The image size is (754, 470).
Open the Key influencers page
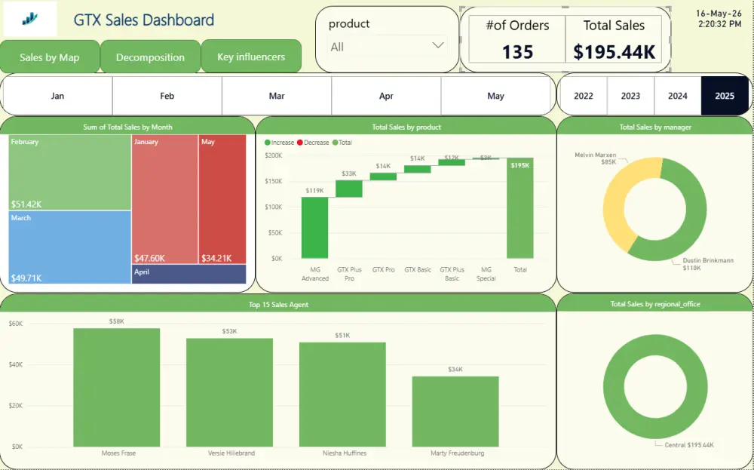pyautogui.click(x=251, y=57)
